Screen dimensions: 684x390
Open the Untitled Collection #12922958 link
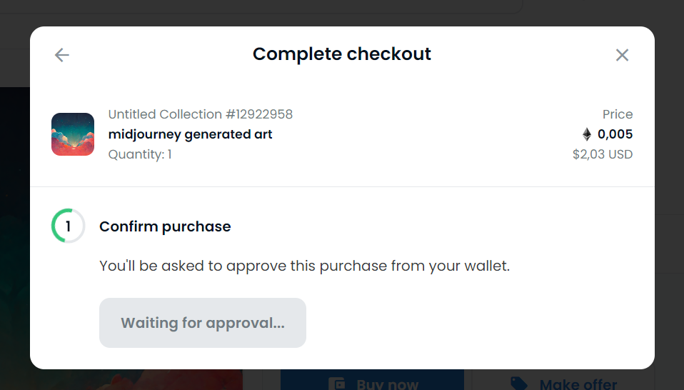(201, 114)
